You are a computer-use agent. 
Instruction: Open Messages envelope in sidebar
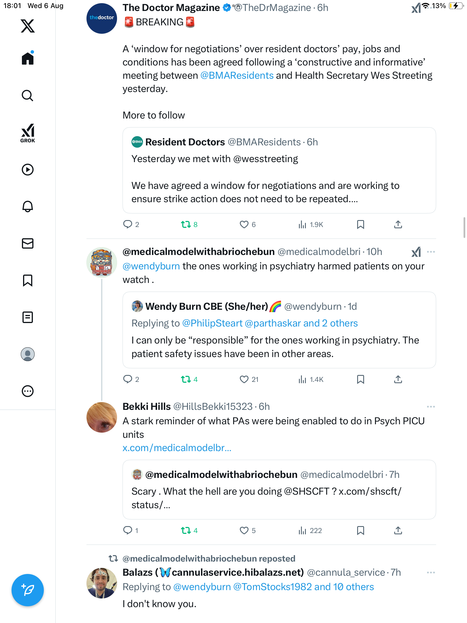tap(28, 243)
